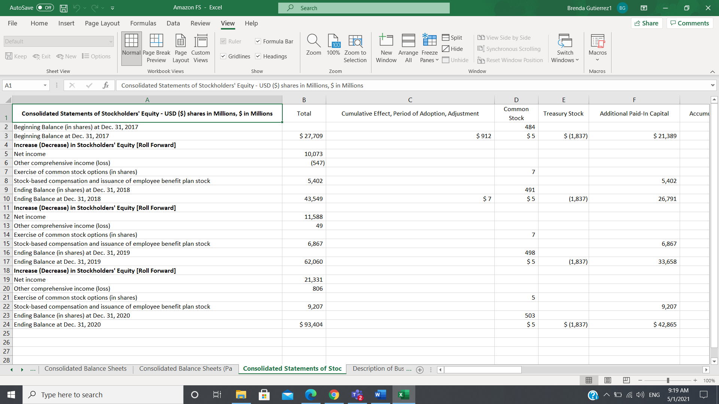719x404 pixels.
Task: Open the Consolidated Balance Sheets sheet
Action: coord(85,368)
